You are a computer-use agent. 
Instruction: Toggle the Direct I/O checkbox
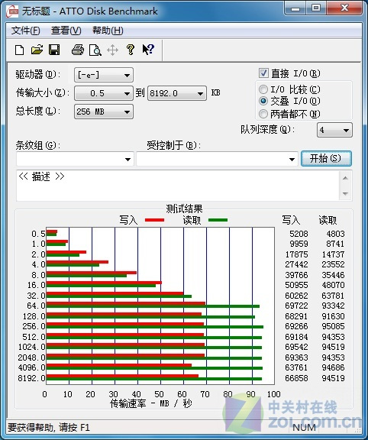tap(263, 73)
